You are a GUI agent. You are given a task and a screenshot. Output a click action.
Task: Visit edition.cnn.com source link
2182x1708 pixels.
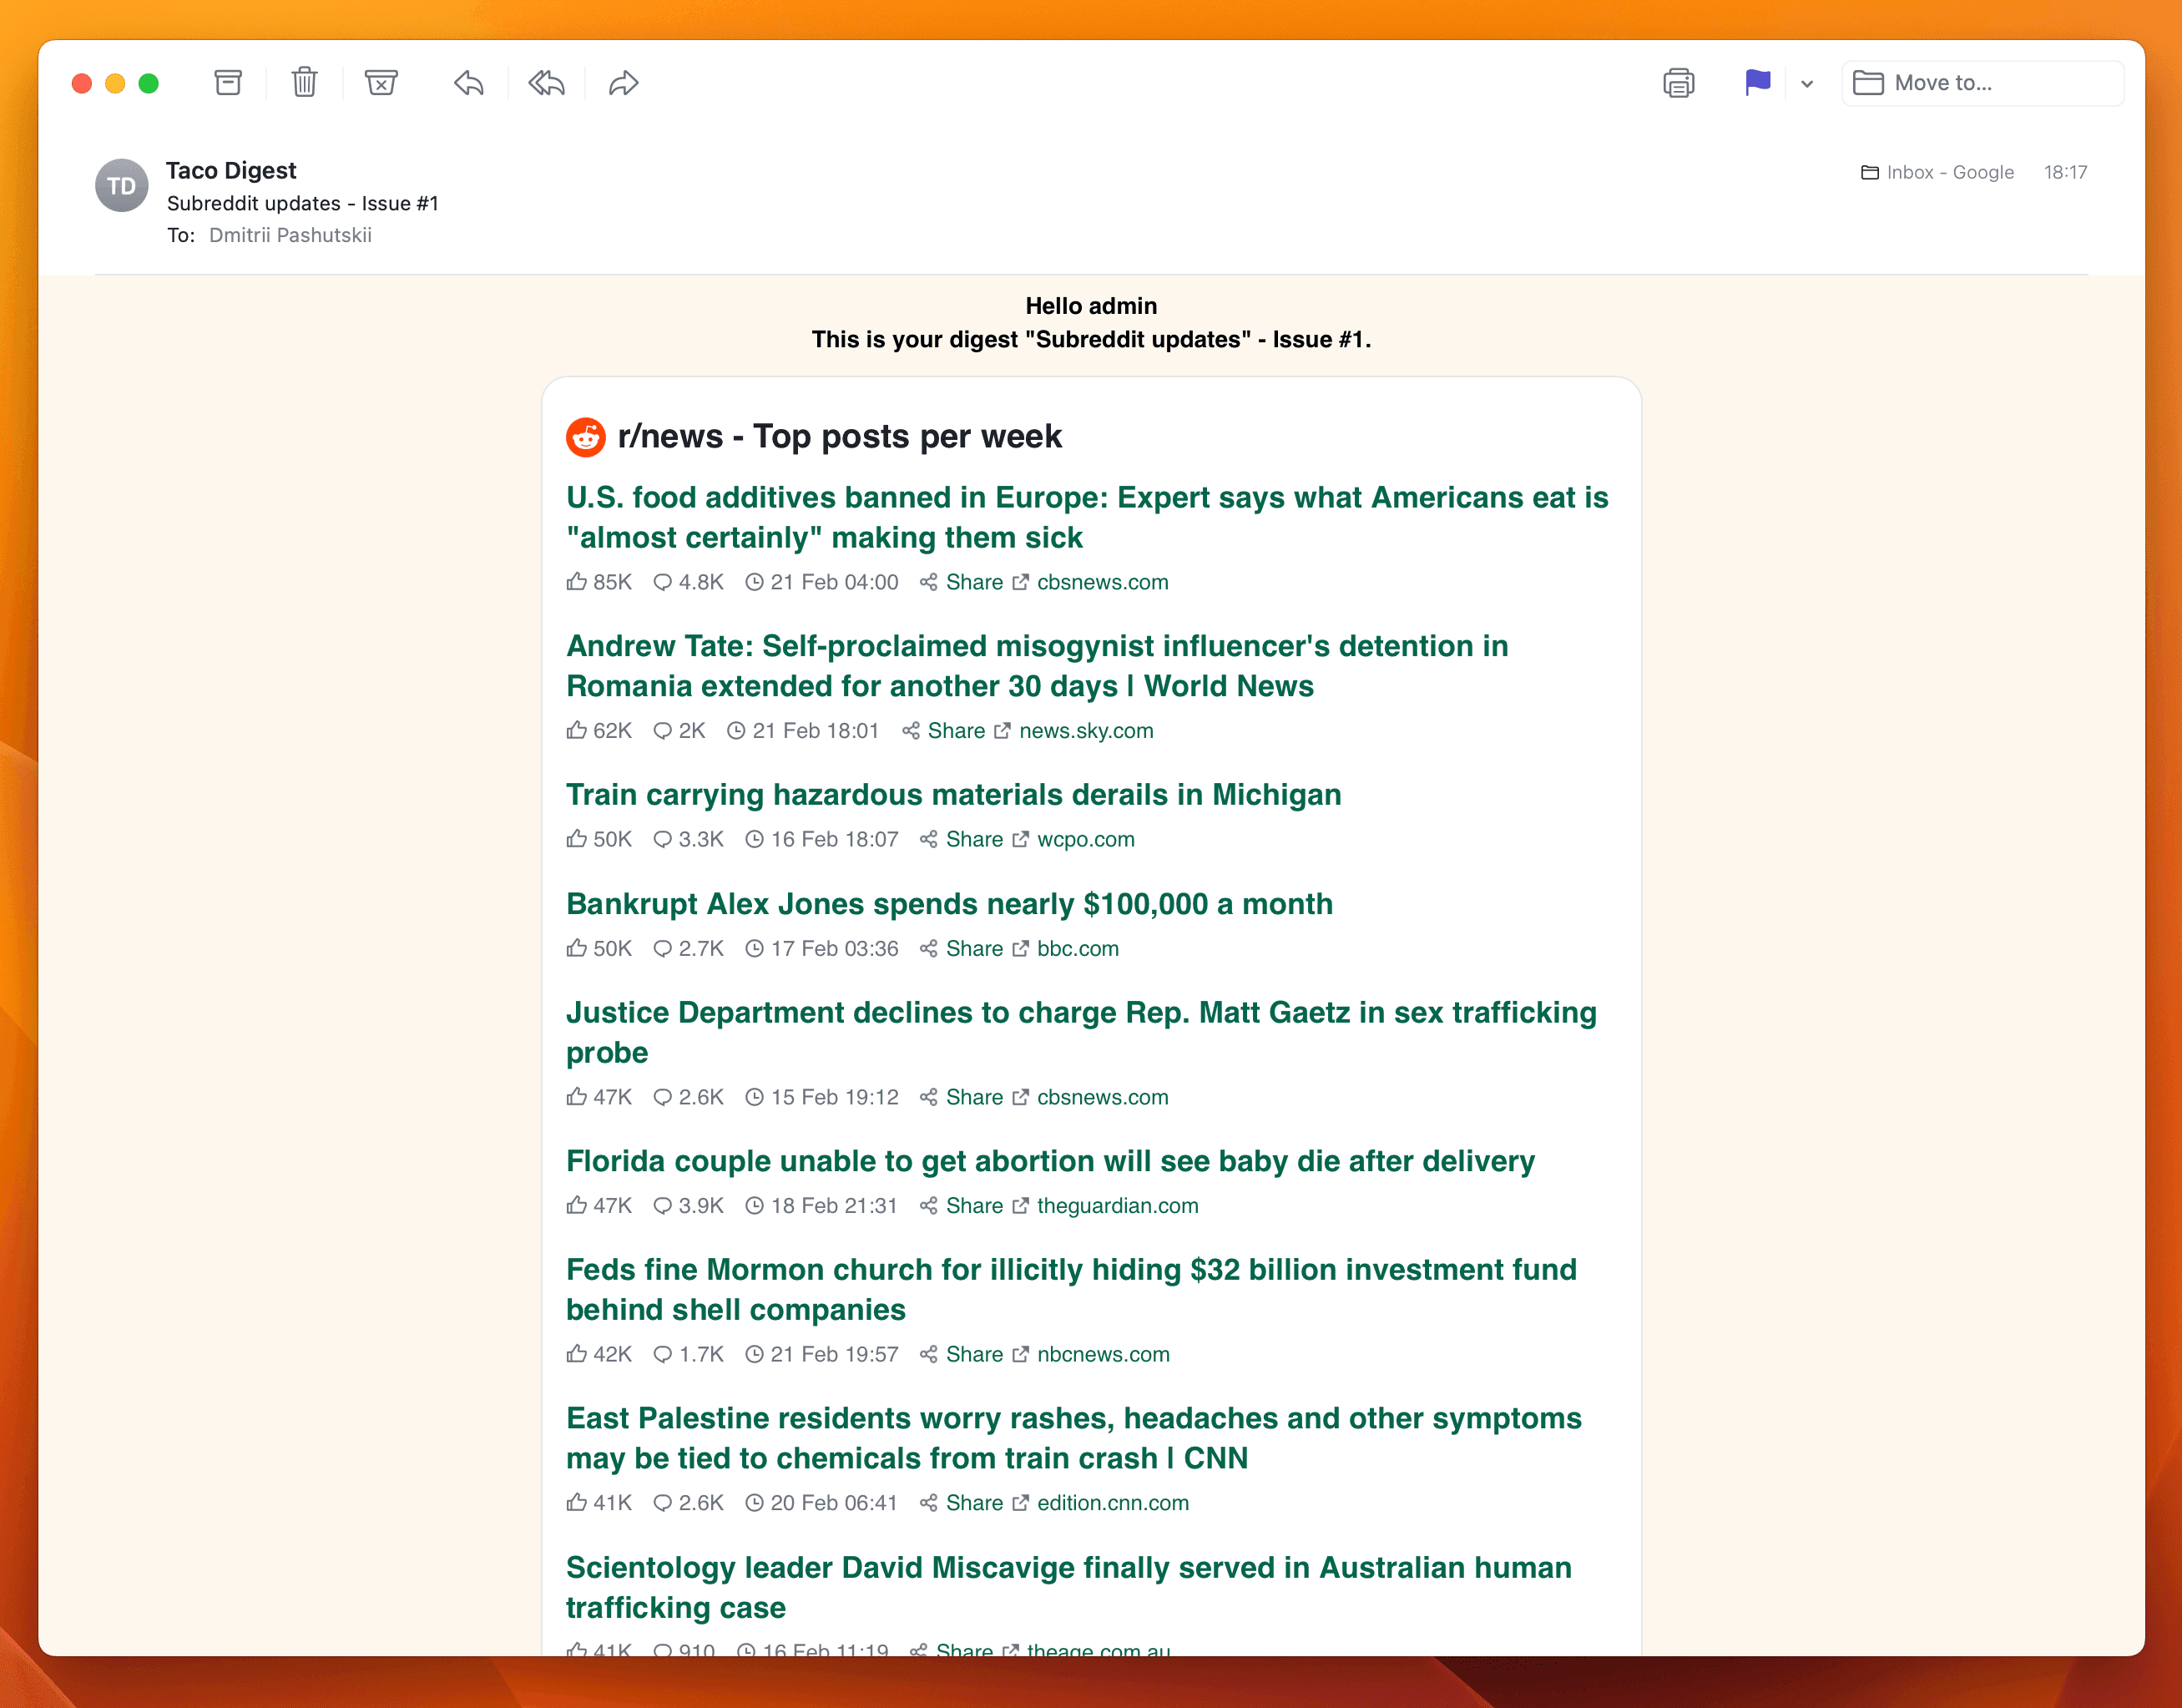click(x=1112, y=1503)
